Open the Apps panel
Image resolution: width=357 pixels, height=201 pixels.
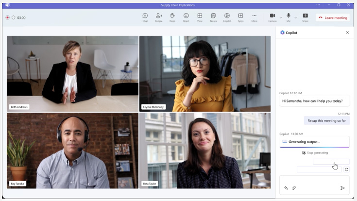tap(240, 17)
